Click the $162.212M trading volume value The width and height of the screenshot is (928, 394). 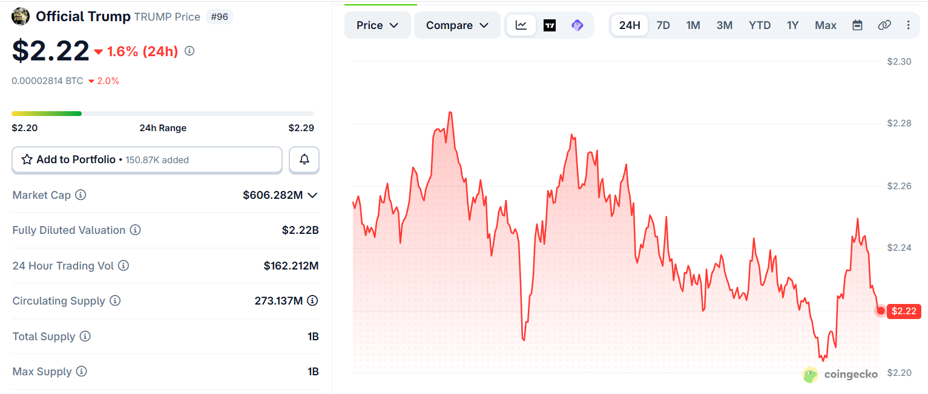tap(291, 266)
